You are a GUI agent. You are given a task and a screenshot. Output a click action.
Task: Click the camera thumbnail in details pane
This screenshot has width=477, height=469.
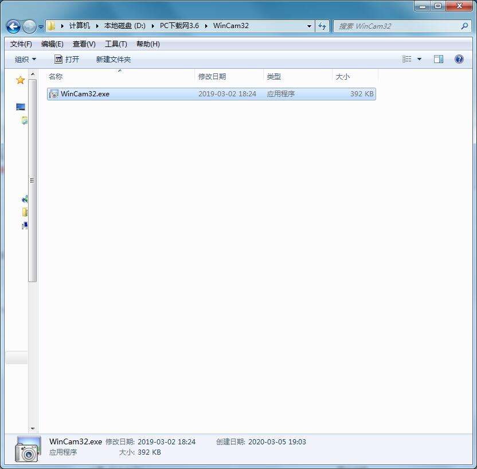pos(28,450)
